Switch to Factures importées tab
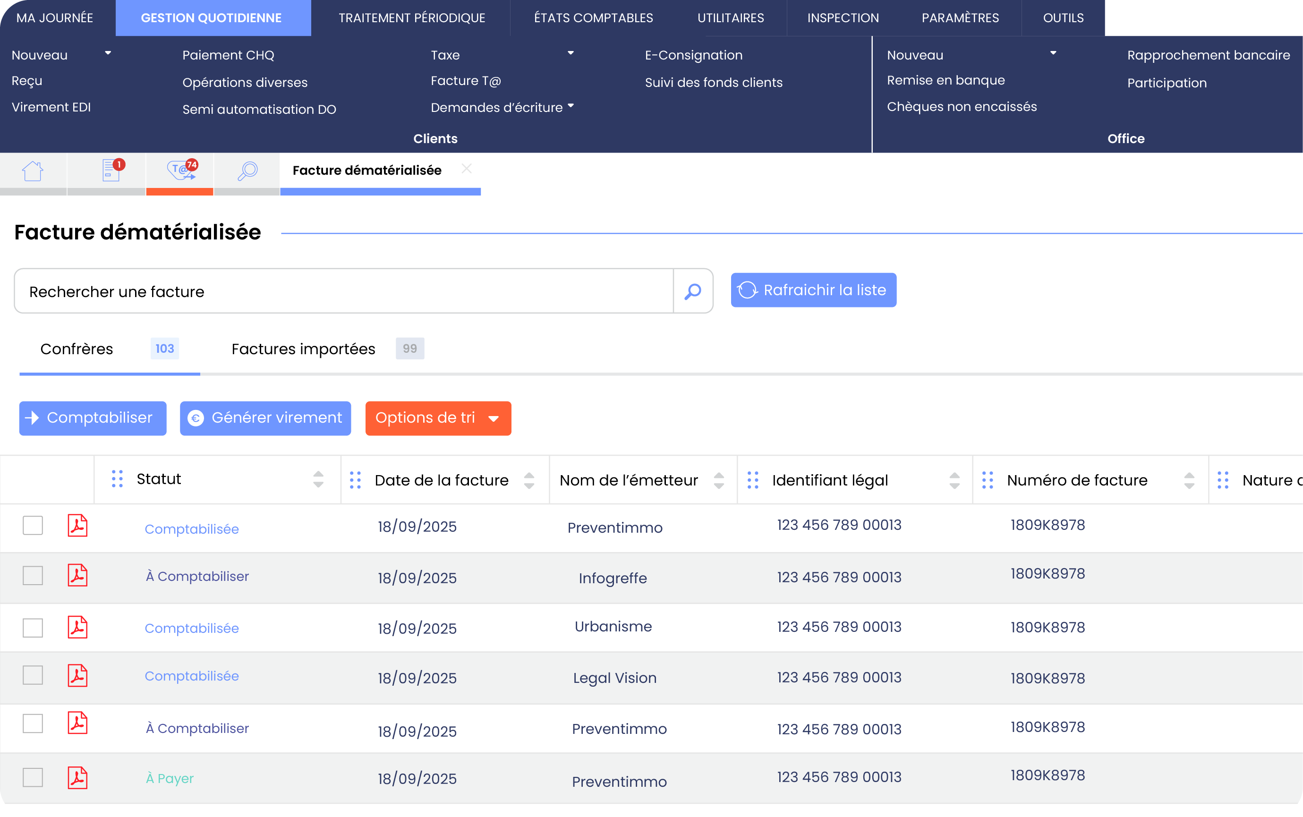The height and width of the screenshot is (817, 1303). pos(303,349)
